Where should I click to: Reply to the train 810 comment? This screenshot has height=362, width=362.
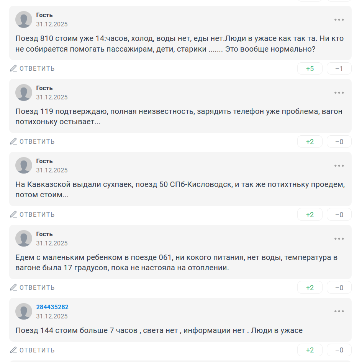tap(33, 68)
